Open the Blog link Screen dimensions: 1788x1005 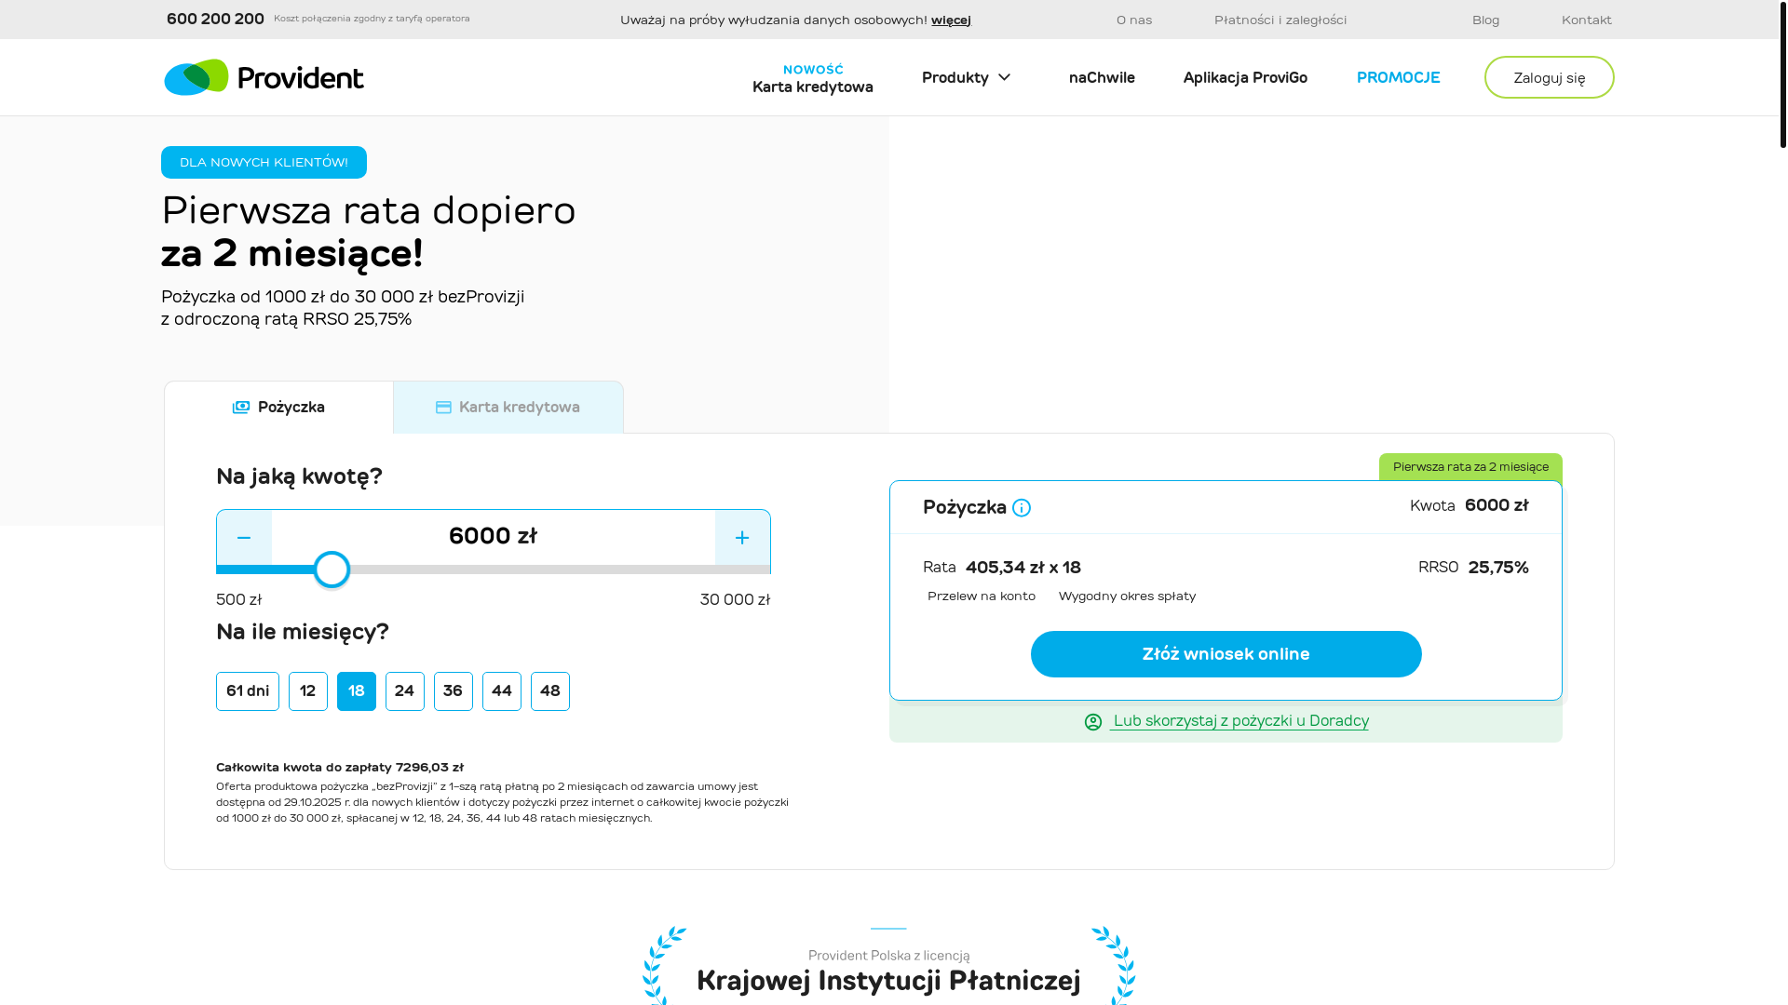pos(1485,20)
